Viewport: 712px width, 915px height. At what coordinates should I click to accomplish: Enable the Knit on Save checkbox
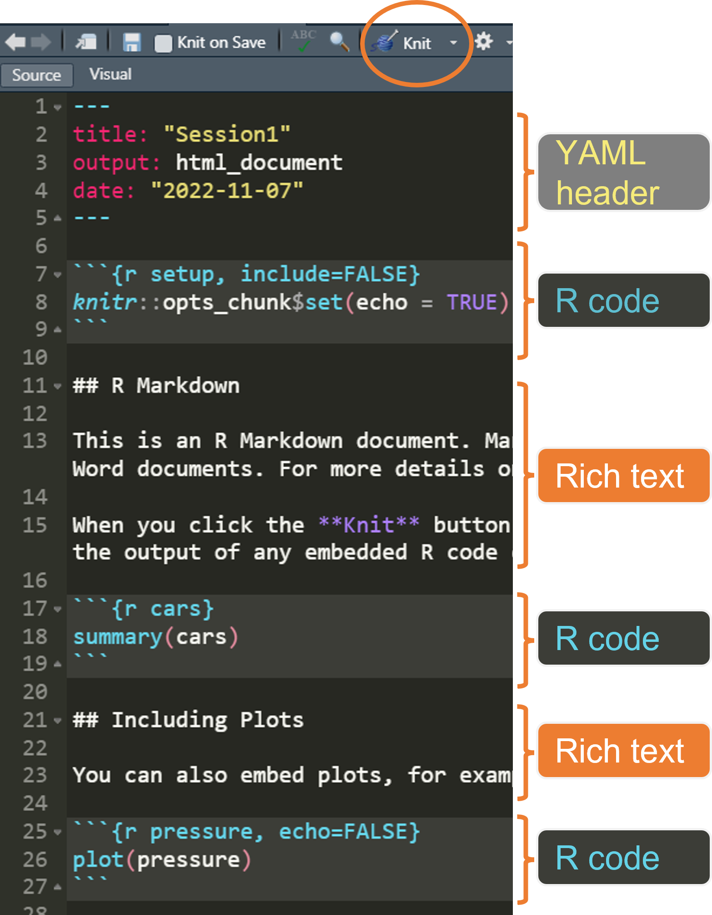click(163, 43)
